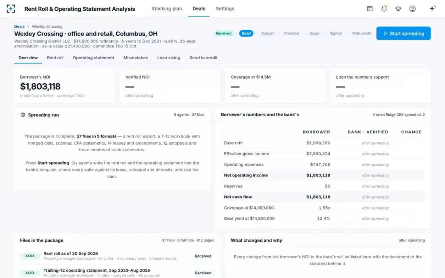Open Trailing-12 operating statement file row

point(117,273)
